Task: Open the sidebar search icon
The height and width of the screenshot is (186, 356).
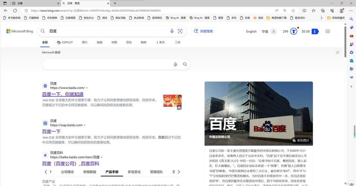Action: click(x=352, y=19)
